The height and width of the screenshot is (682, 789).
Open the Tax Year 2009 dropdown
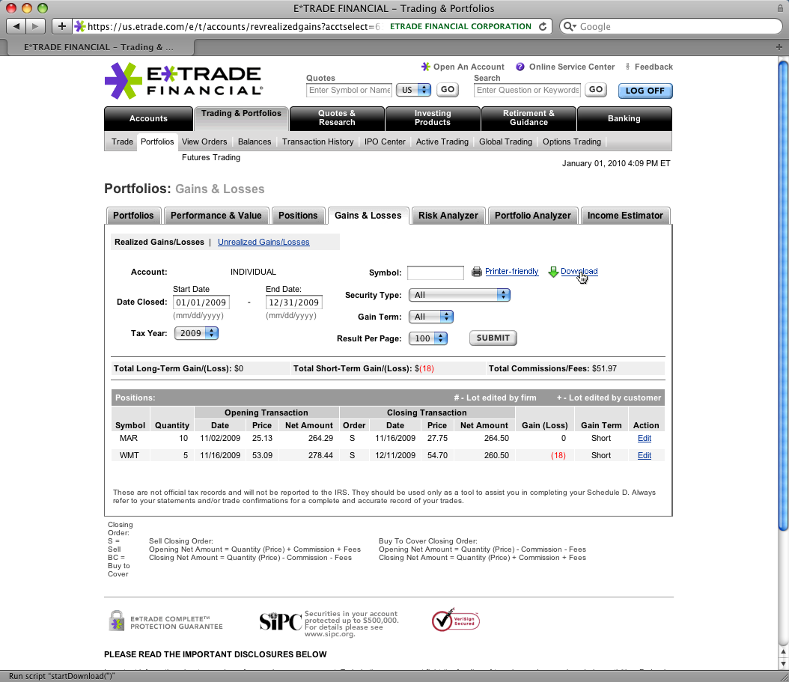tap(196, 333)
